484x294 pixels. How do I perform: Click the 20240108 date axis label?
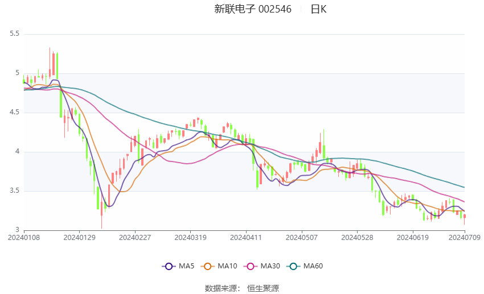pos(24,238)
